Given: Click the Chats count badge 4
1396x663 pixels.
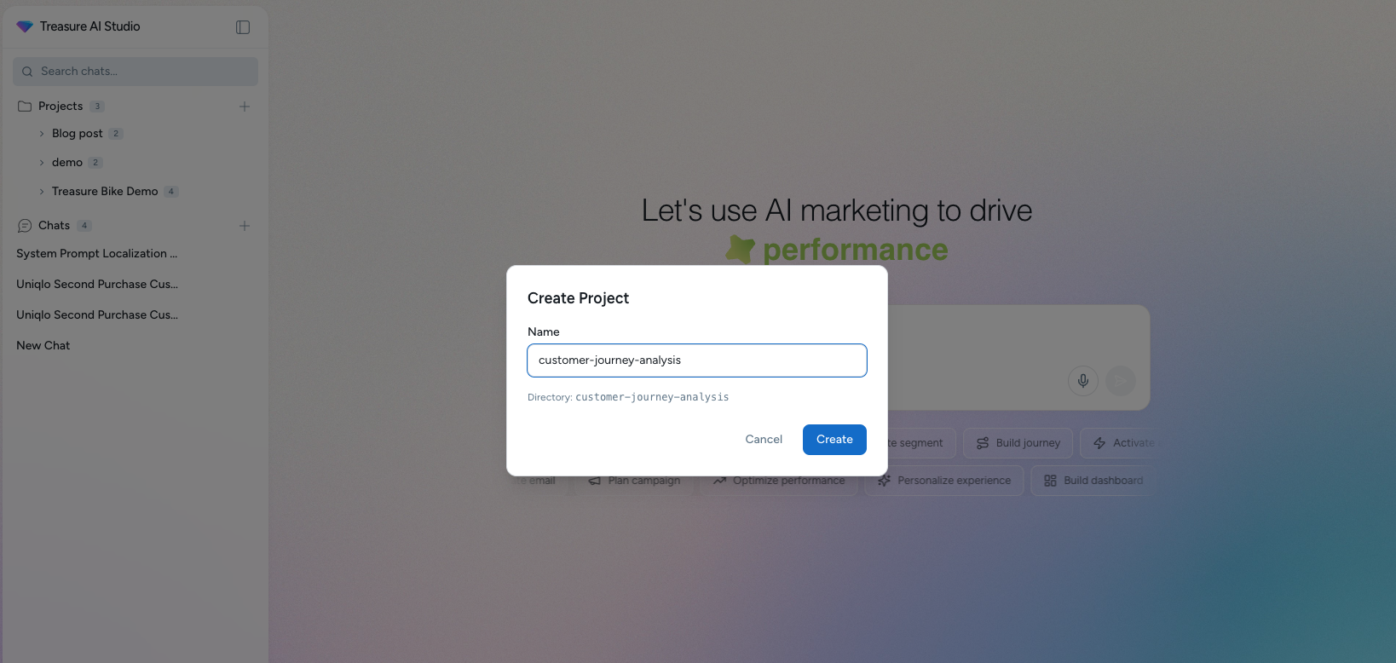Looking at the screenshot, I should click(x=84, y=226).
